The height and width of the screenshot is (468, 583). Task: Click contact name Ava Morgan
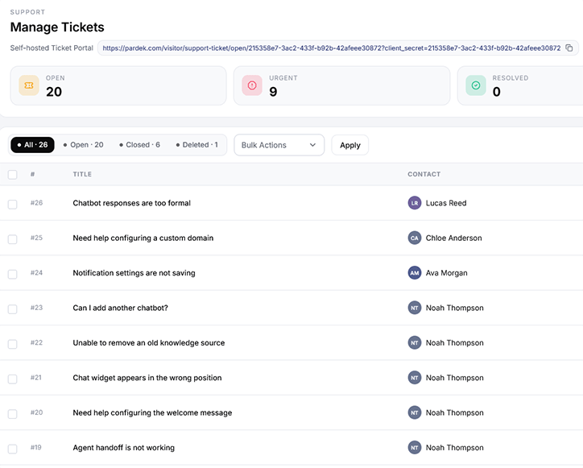[447, 273]
